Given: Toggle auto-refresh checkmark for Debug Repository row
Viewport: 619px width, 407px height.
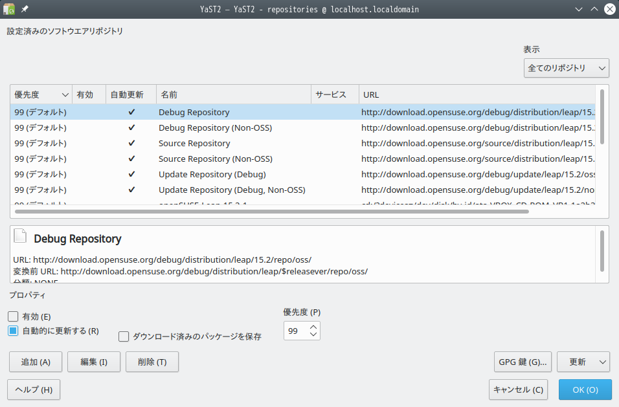Looking at the screenshot, I should click(131, 112).
